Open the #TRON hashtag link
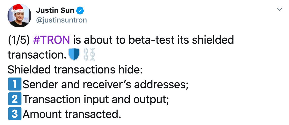Screen dimensions: 289x125 51,40
